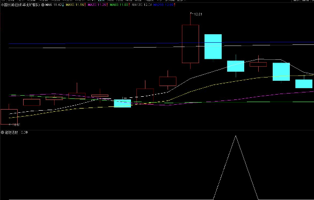This screenshot has width=314, height=200.
Task: Select the only cyan candle before the 12.61 peak
Action: pos(122,103)
